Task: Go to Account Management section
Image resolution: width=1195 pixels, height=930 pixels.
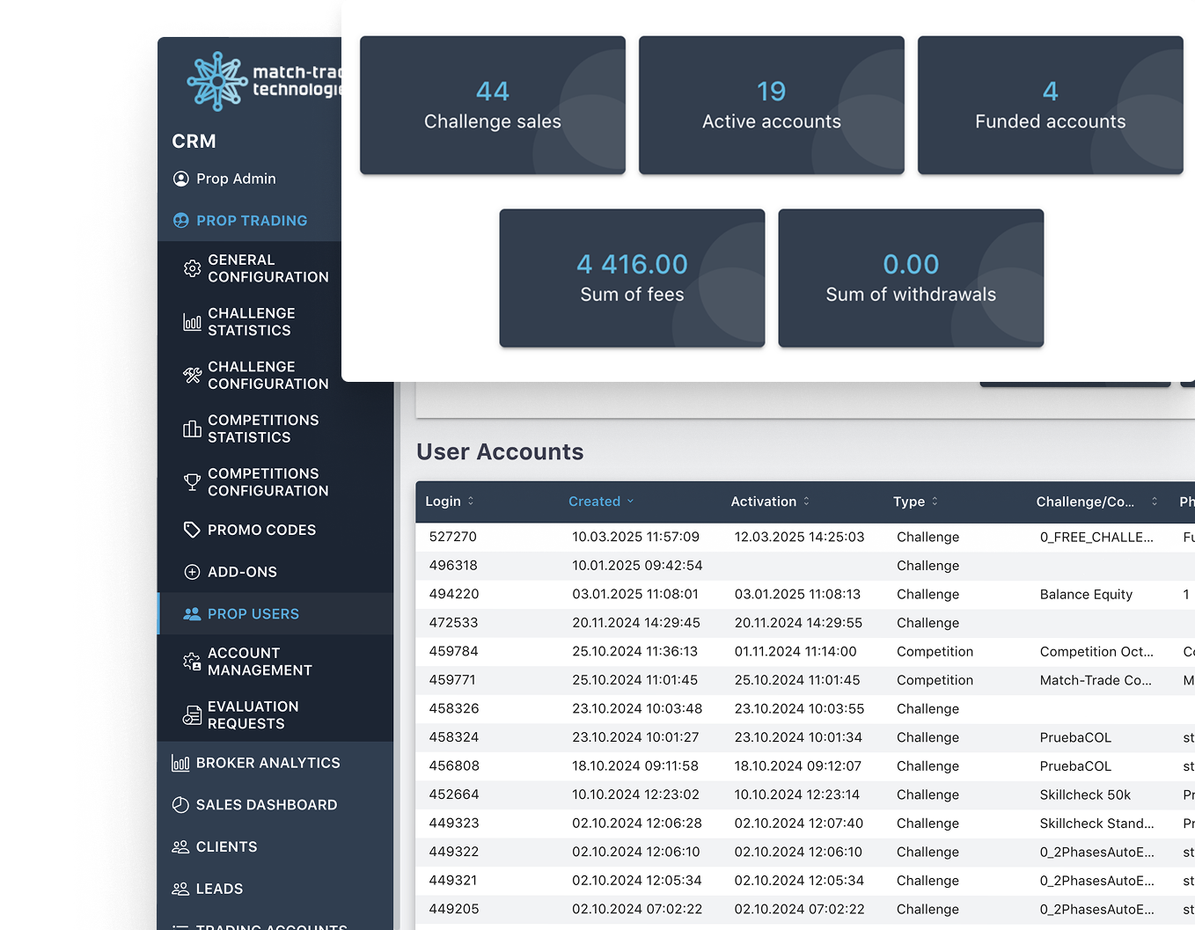Action: point(260,662)
